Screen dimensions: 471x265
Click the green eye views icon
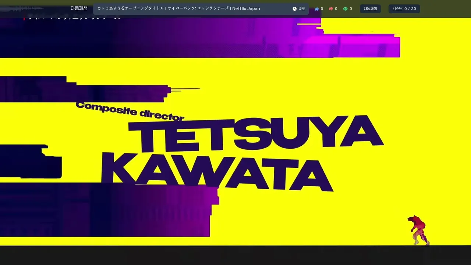[x=345, y=9]
